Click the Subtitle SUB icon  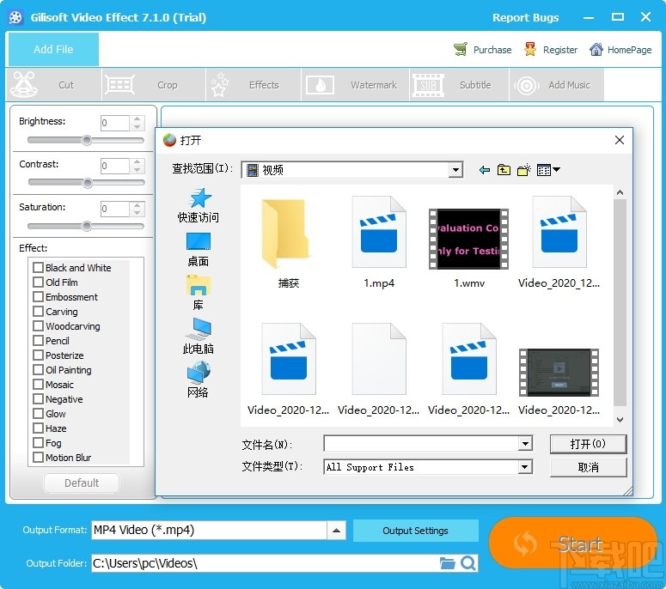pyautogui.click(x=428, y=85)
